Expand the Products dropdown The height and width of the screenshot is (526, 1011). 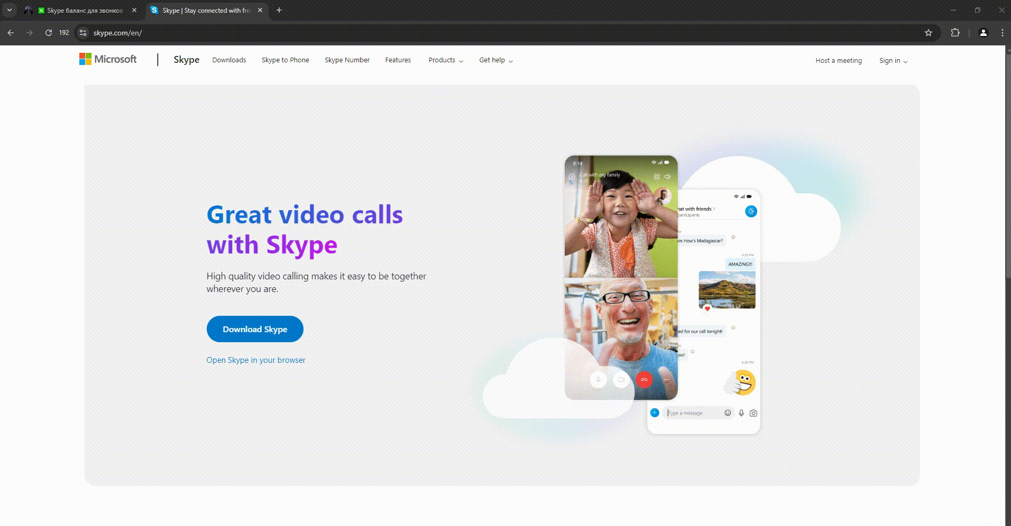pyautogui.click(x=446, y=60)
